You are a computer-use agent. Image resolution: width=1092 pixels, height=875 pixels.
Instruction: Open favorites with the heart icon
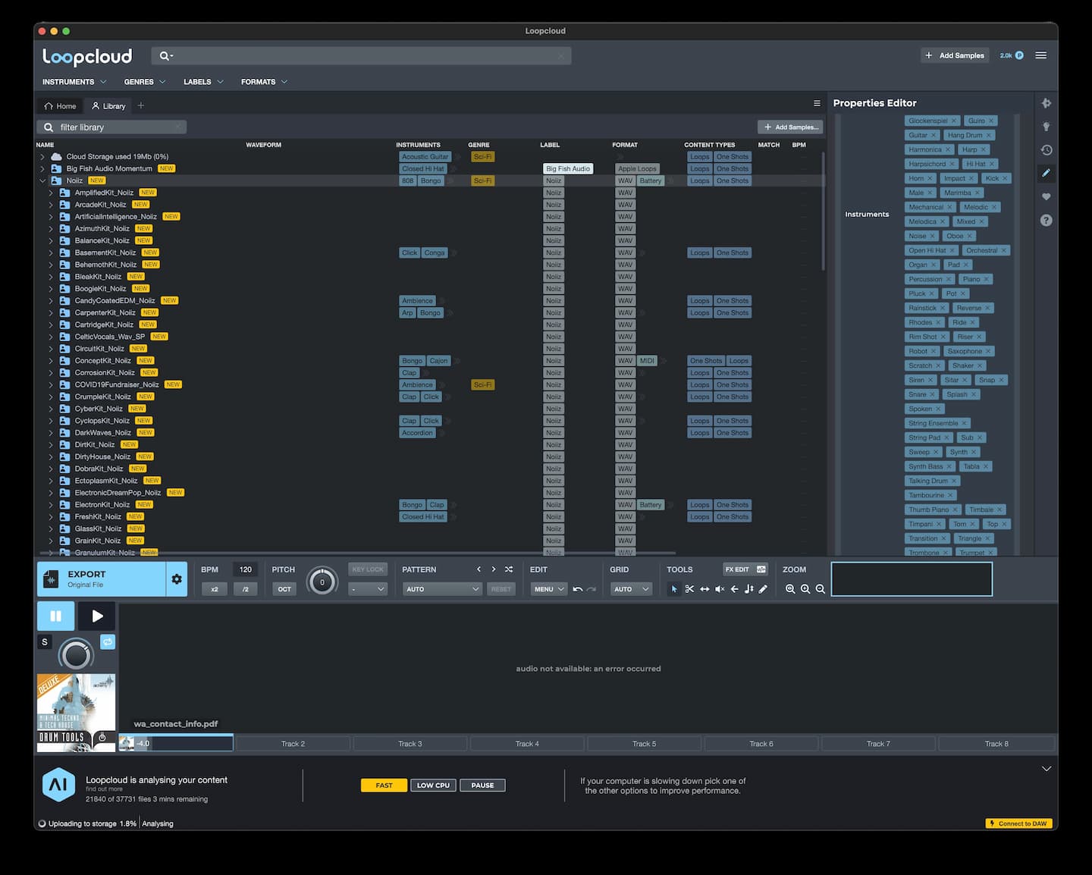pyautogui.click(x=1046, y=196)
